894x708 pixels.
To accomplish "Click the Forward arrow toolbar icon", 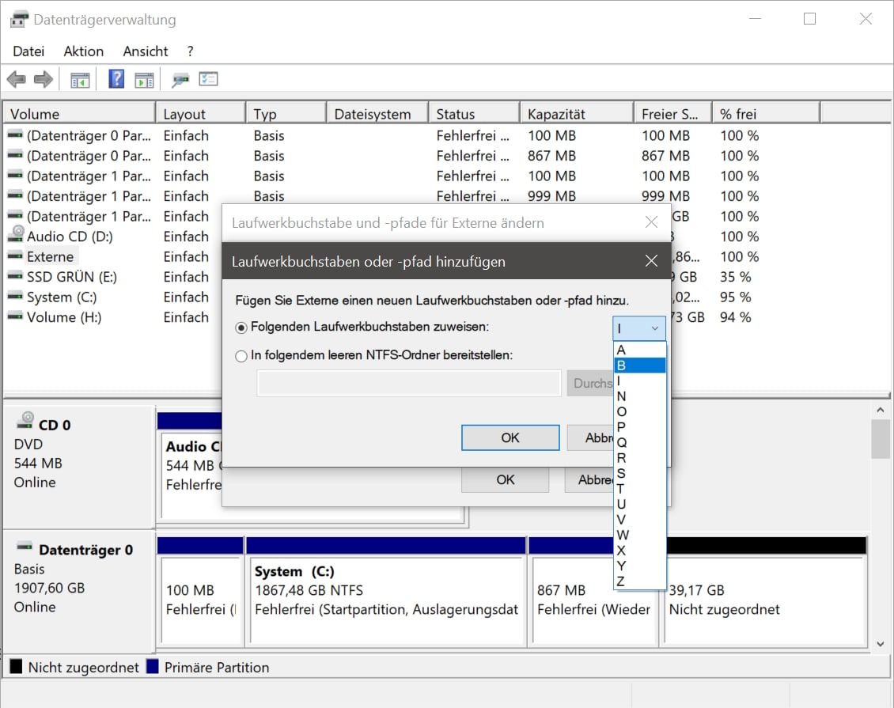I will (x=44, y=79).
